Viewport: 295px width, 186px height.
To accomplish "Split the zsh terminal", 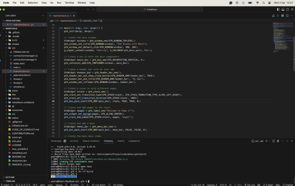I will [273, 141].
